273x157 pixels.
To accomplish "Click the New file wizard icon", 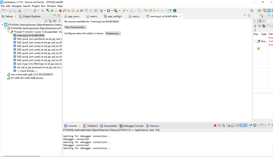I will (3, 11).
